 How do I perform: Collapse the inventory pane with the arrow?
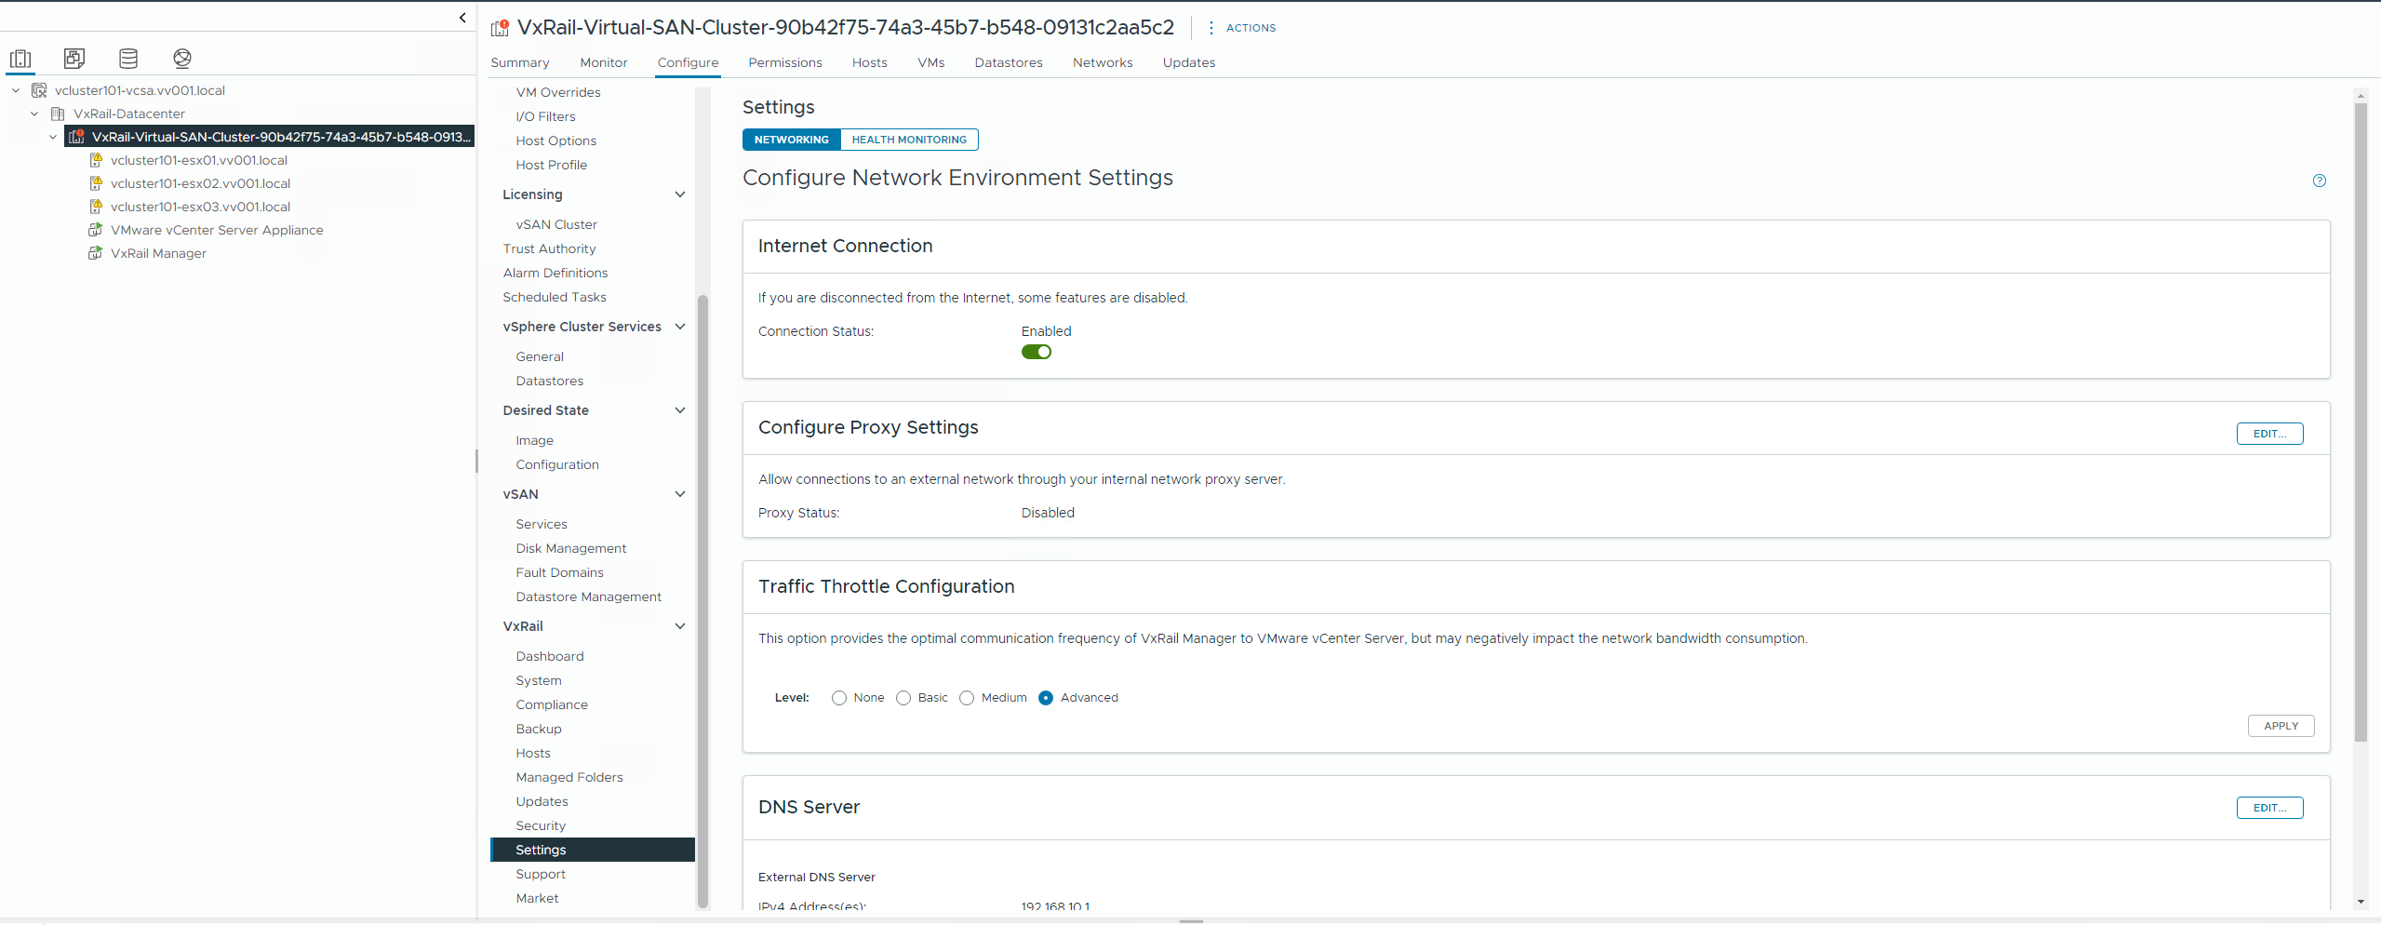point(462,17)
